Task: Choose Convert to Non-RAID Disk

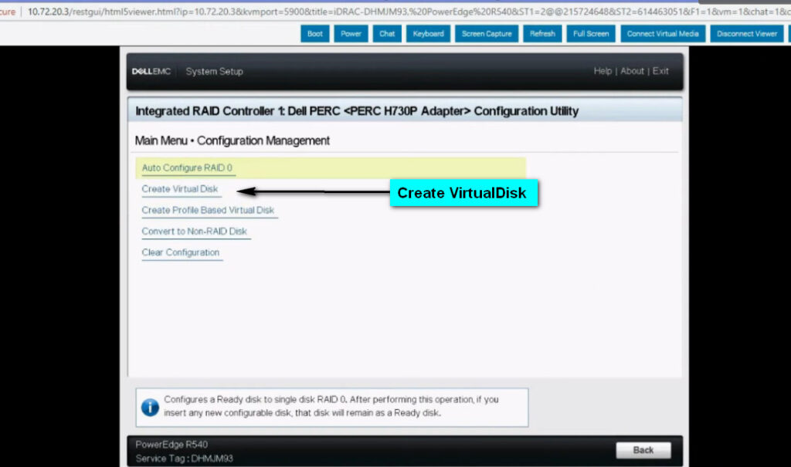Action: tap(194, 232)
